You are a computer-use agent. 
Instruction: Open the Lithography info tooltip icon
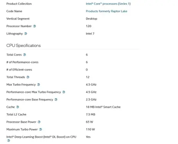(x=26, y=34)
